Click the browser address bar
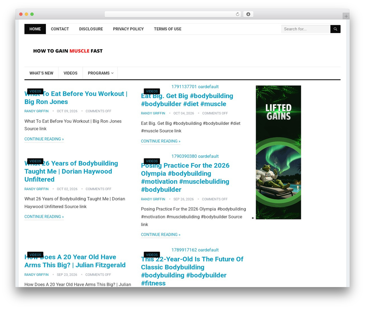Screen dimensions: 365x309 (x=173, y=14)
